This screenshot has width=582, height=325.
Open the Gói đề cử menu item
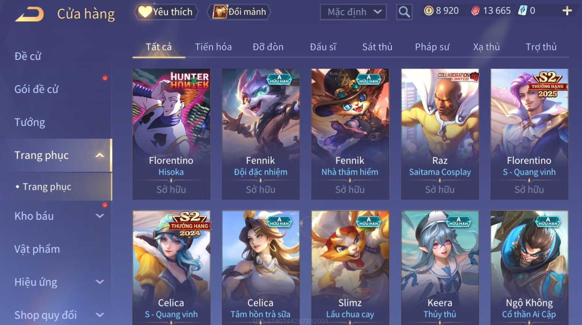point(36,89)
